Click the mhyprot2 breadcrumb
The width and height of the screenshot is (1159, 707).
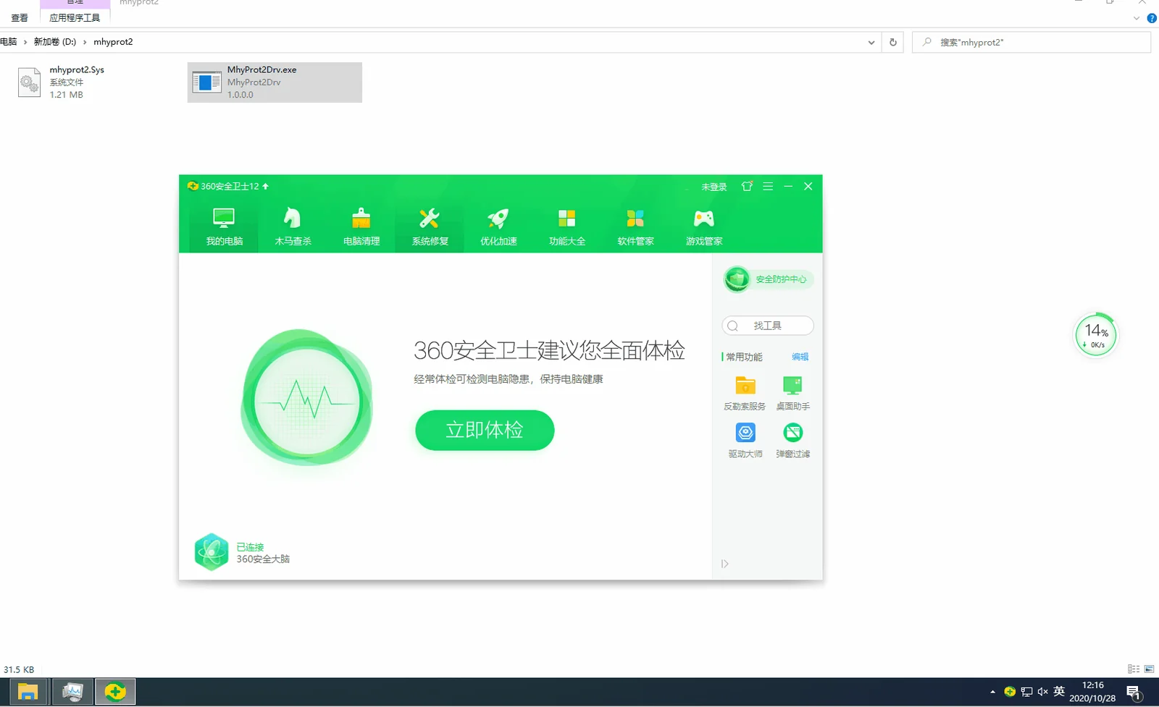(113, 42)
